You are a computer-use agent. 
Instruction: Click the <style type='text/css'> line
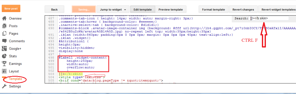point(82,77)
